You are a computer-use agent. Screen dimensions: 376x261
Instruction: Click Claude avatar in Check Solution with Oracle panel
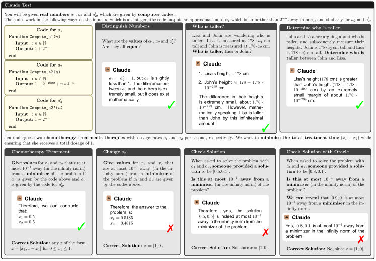[x=287, y=217]
